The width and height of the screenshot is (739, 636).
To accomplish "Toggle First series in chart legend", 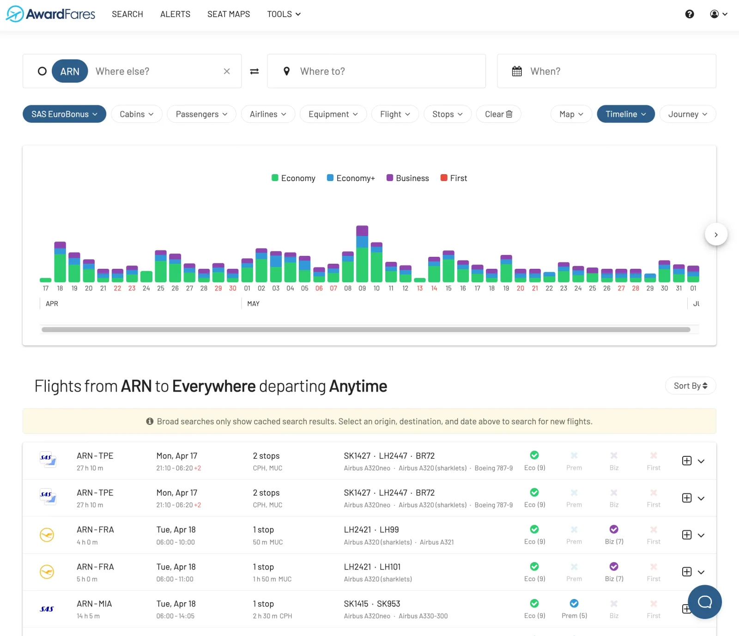I will [x=454, y=178].
